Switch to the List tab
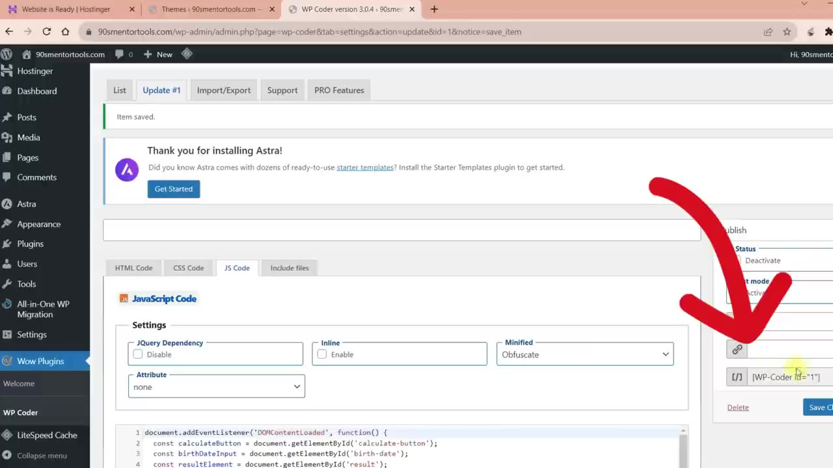Image resolution: width=833 pixels, height=468 pixels. coord(120,90)
